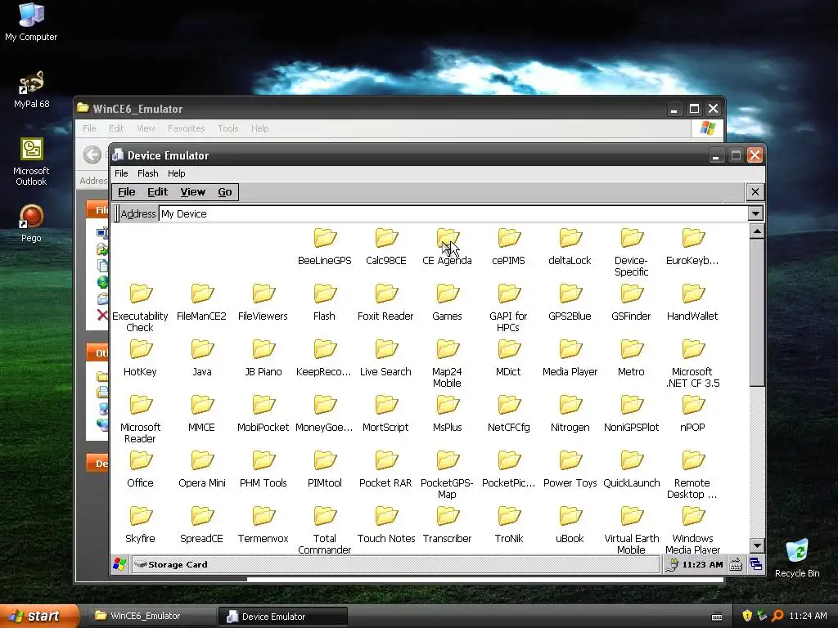
Task: Click the Windows CE Start flag button
Action: (119, 564)
